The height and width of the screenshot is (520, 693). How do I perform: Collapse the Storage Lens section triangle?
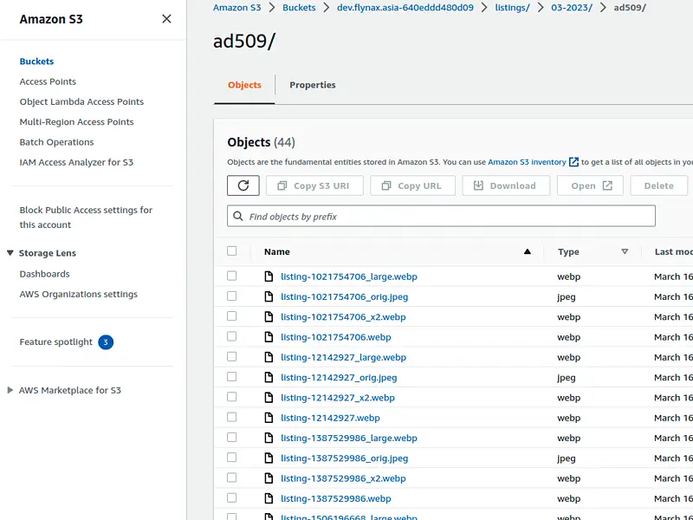[x=10, y=253]
